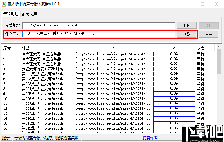This screenshot has height=142, width=224.
Task: Close the downloader window
Action: pos(217,4)
